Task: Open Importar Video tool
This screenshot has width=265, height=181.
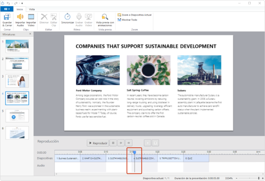Action: (x=31, y=20)
